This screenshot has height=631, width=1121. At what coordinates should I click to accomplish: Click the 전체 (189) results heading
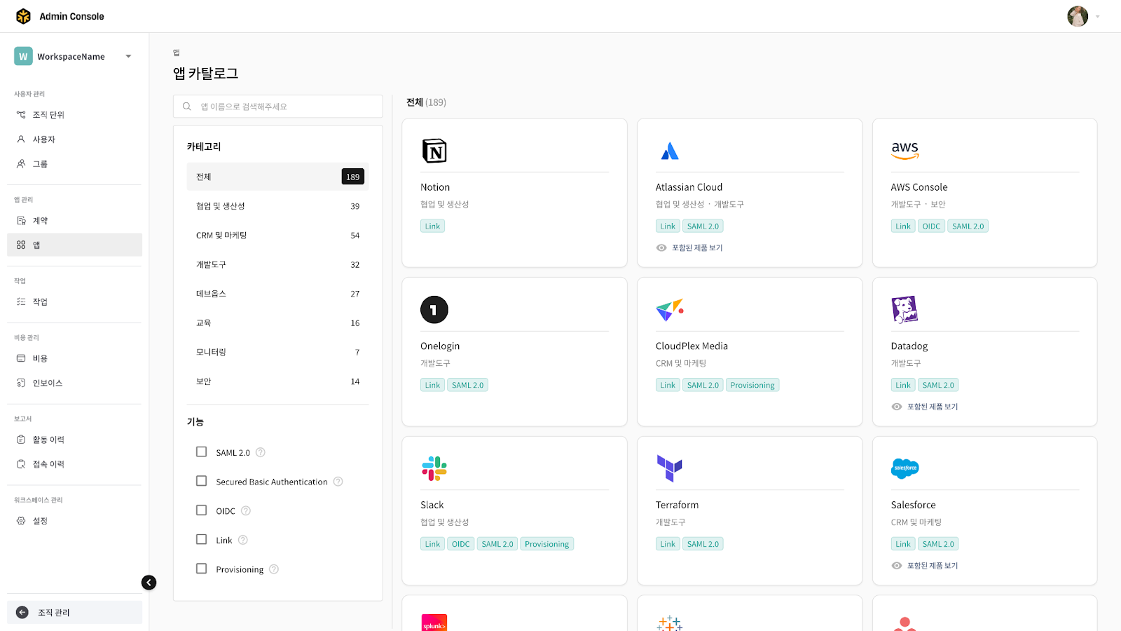[x=426, y=102]
